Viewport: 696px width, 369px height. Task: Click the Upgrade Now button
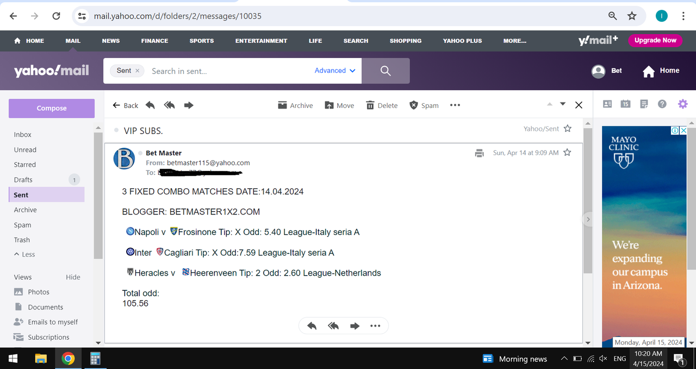tap(655, 40)
